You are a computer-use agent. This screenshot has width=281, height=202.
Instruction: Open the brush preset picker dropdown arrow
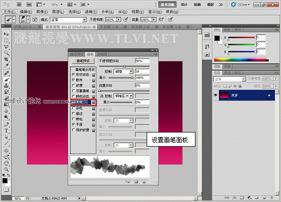point(29,19)
